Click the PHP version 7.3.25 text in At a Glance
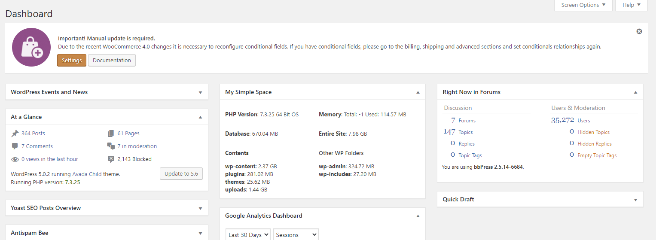The image size is (656, 240). point(72,182)
